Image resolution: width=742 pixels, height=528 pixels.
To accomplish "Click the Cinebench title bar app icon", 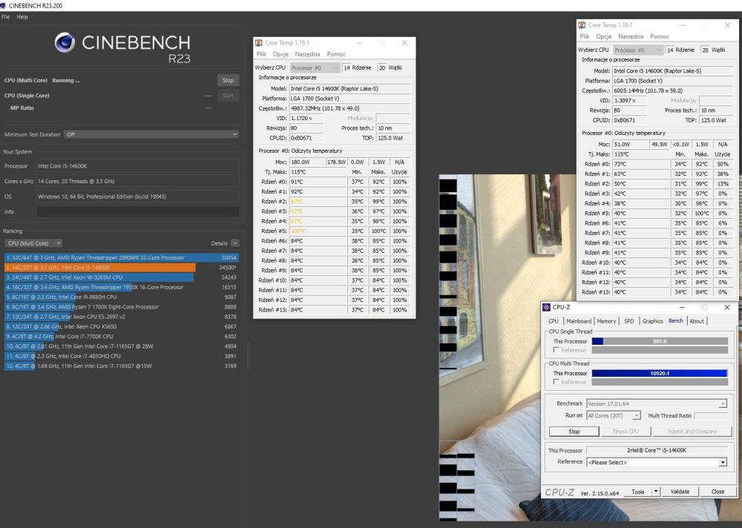I will click(4, 4).
